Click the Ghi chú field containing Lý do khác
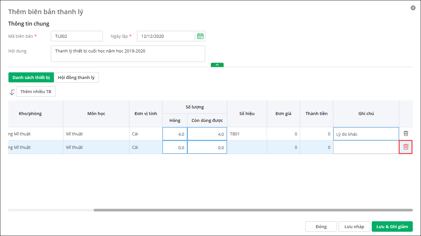The width and height of the screenshot is (421, 236). (x=366, y=134)
